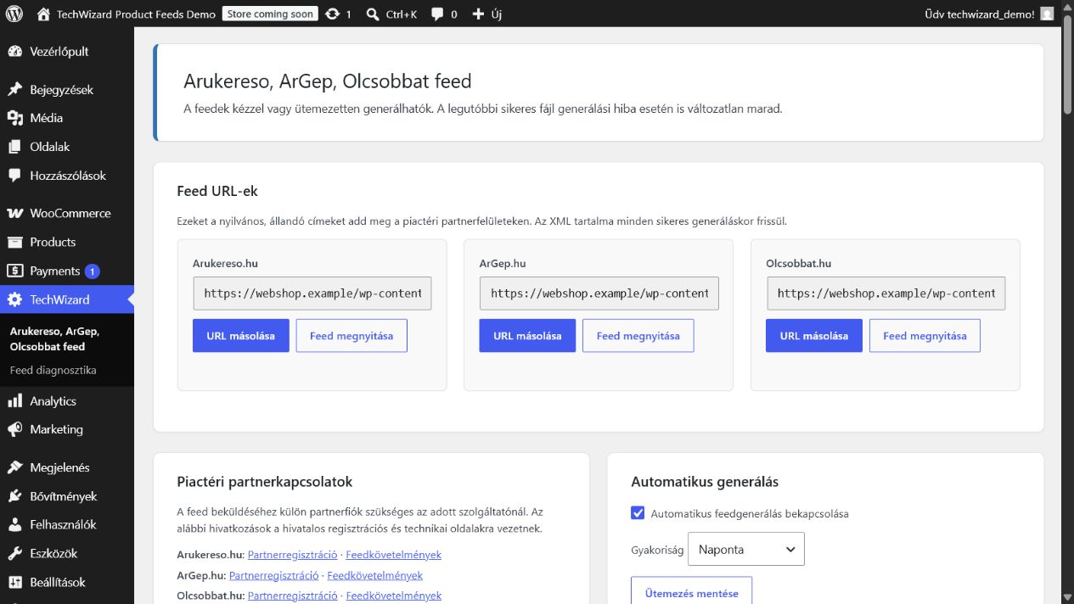Viewport: 1074px width, 604px height.
Task: Click the Olcsobbat.hu feed URL field
Action: click(x=886, y=294)
